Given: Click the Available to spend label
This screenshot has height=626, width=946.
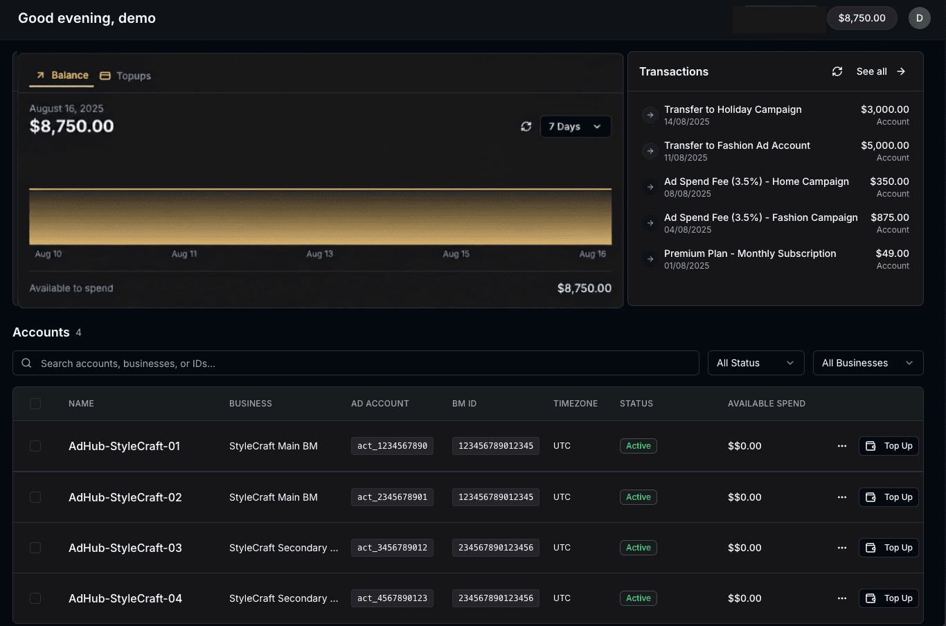Looking at the screenshot, I should click(71, 288).
